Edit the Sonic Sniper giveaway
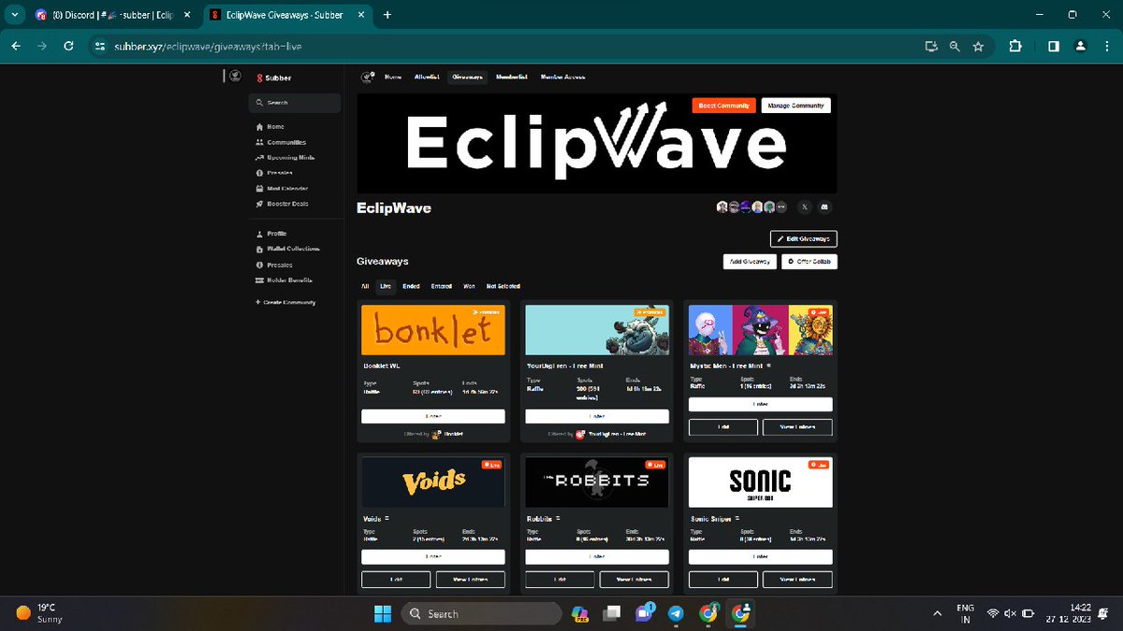1123x631 pixels. tap(723, 580)
